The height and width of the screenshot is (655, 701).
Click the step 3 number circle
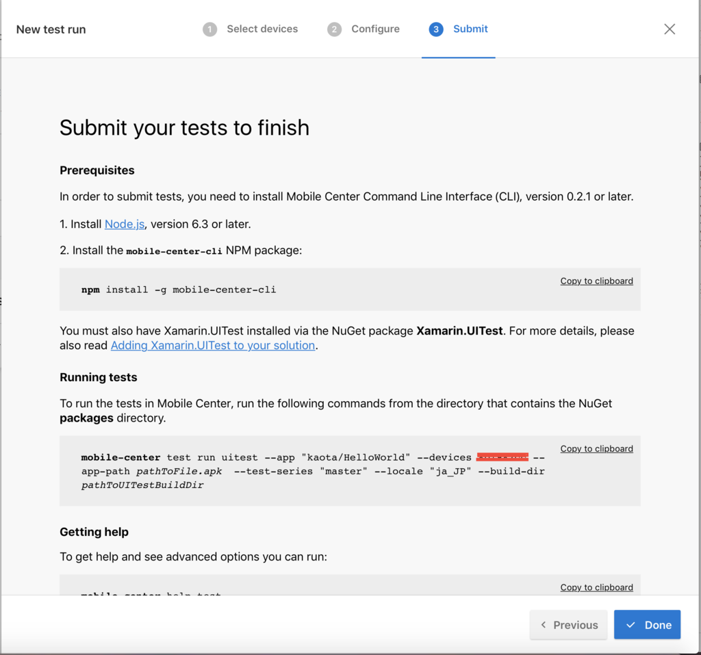pyautogui.click(x=436, y=29)
